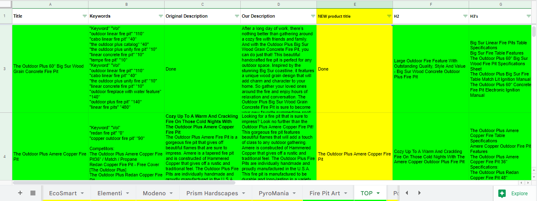Open the all sheets list icon
This screenshot has height=201, width=537.
(33, 193)
